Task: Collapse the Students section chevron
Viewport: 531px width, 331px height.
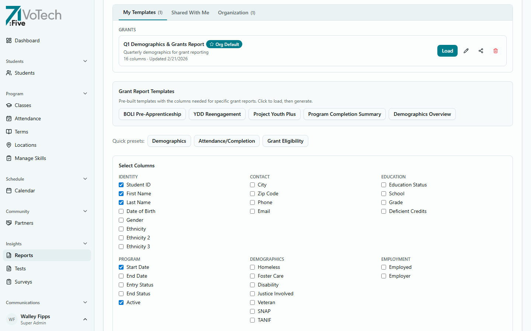Action: coord(85,61)
